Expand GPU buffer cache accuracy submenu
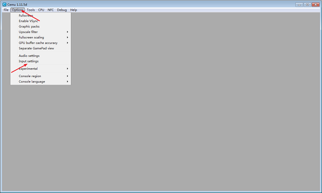This screenshot has width=322, height=193. tap(41, 43)
